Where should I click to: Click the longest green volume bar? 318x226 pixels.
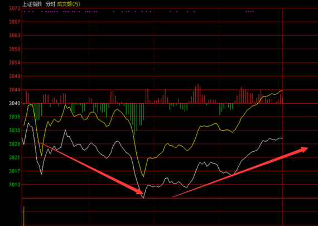coord(134,119)
